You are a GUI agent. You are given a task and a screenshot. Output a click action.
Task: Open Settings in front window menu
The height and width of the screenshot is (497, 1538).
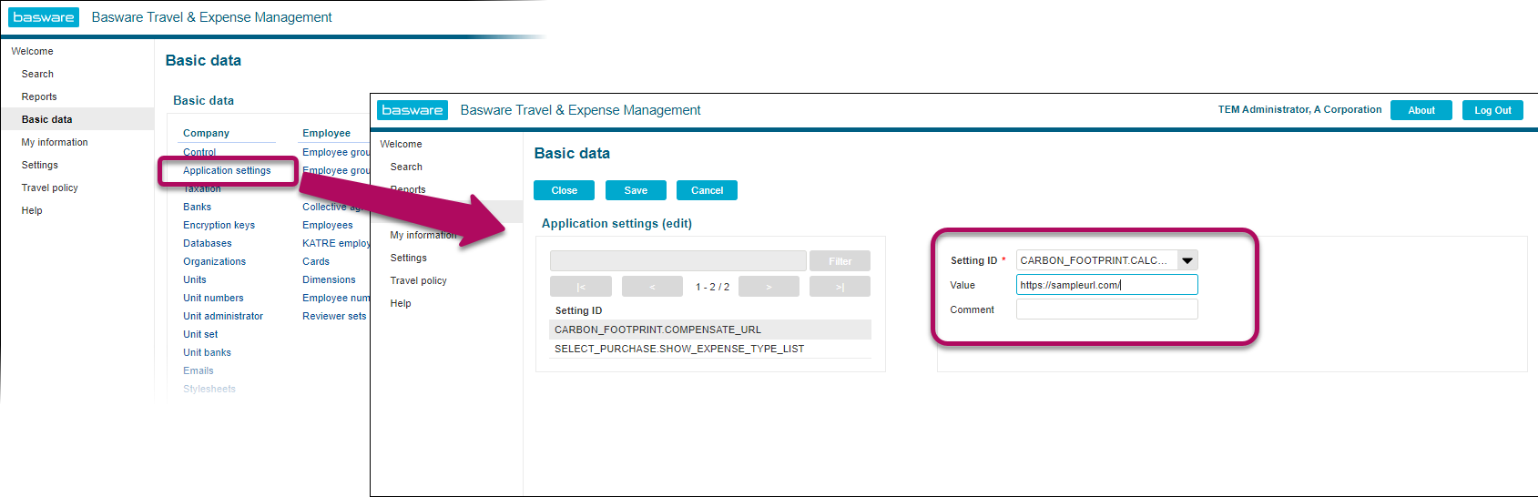(x=408, y=258)
